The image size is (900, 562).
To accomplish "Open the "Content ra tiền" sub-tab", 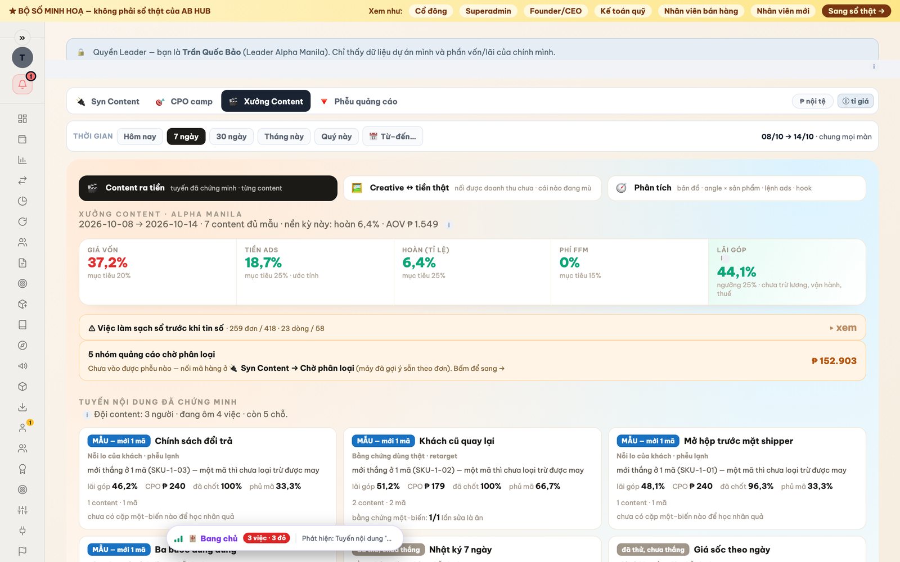I will point(208,188).
